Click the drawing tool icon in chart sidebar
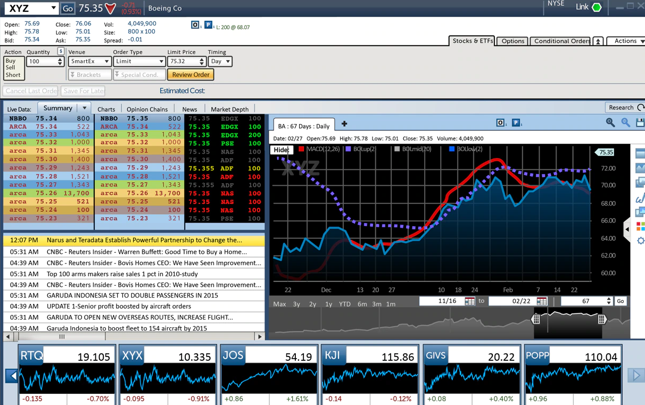This screenshot has height=405, width=645. pyautogui.click(x=640, y=199)
